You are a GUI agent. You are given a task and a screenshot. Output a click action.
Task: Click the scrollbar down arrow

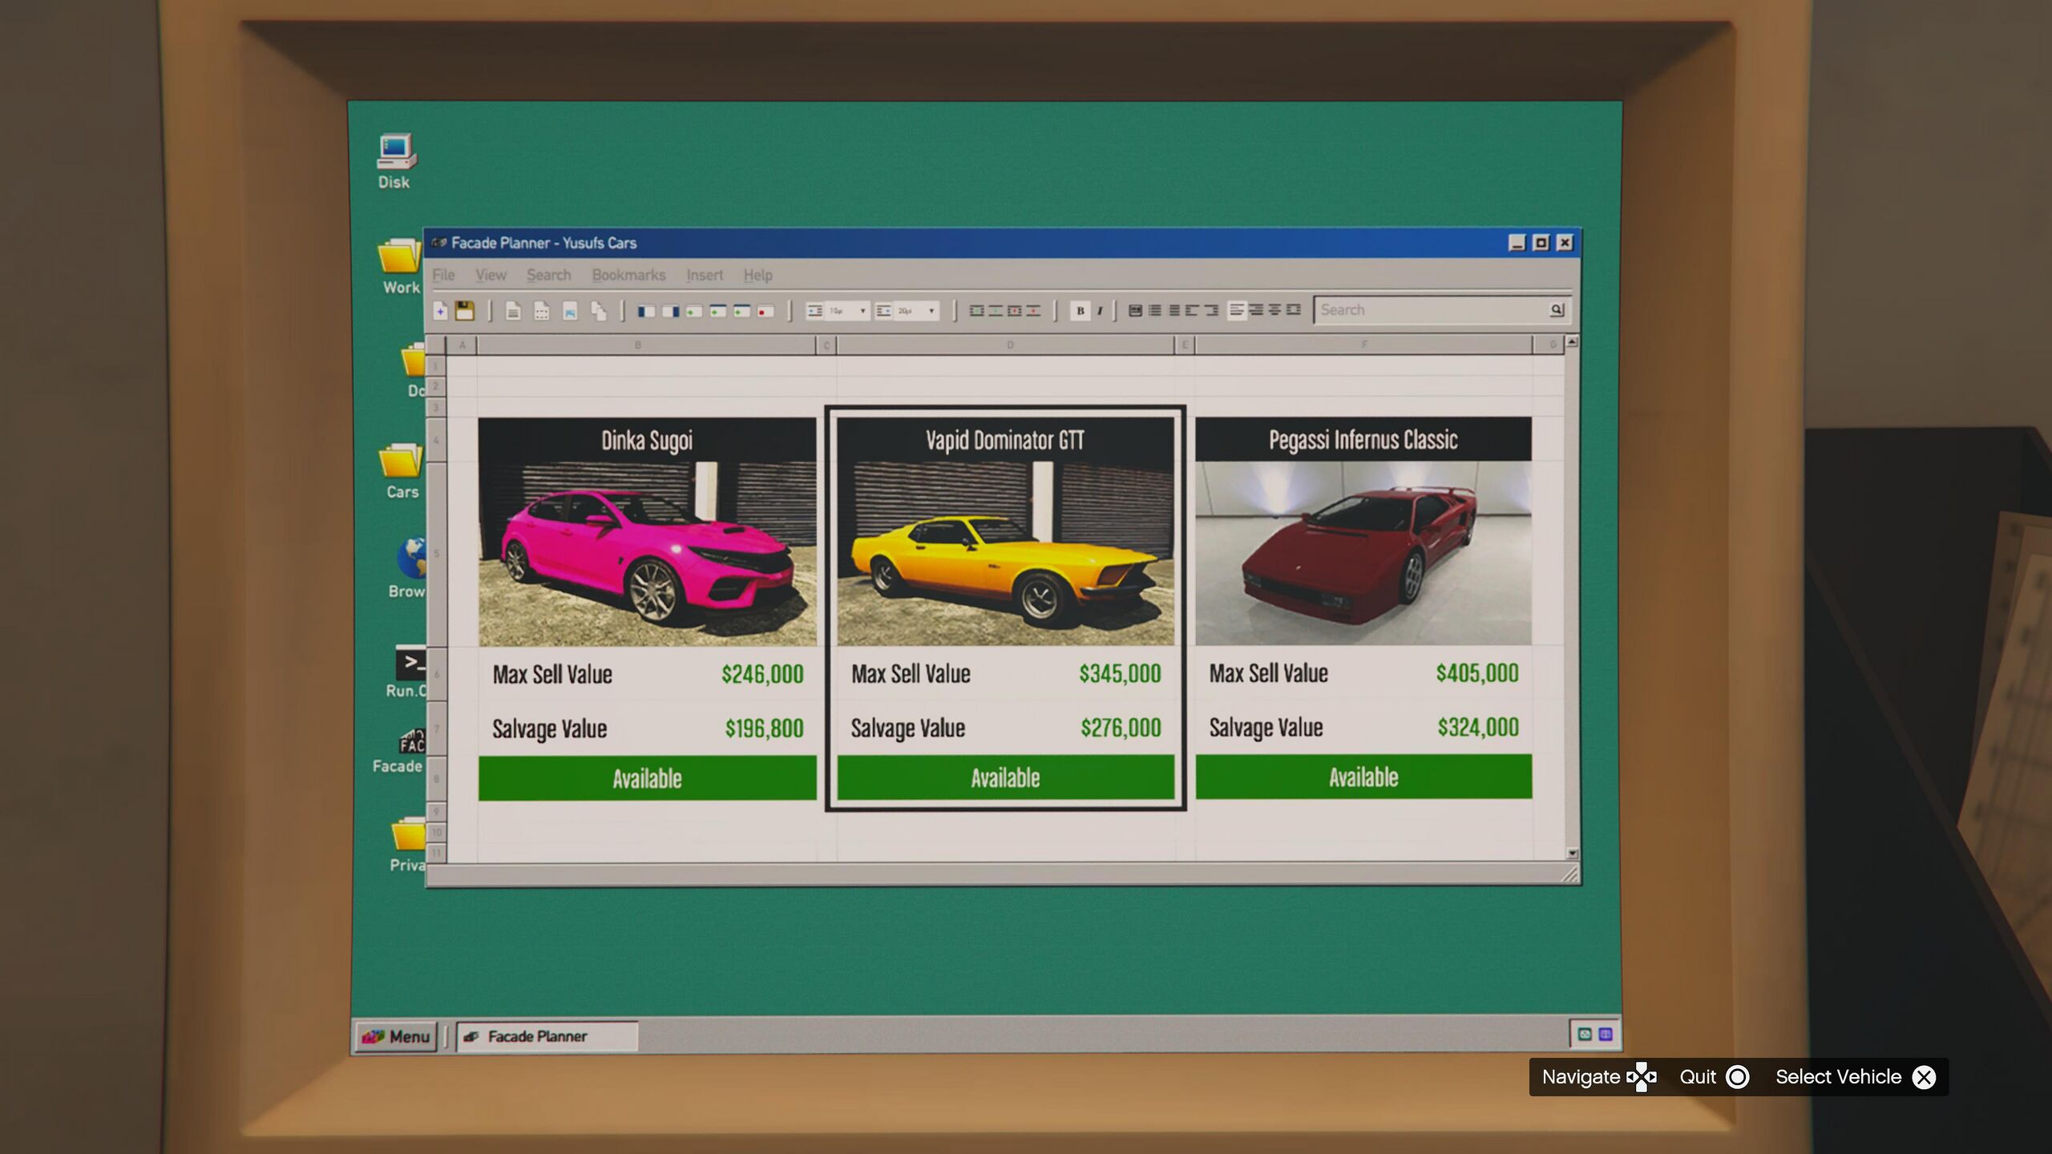click(x=1572, y=853)
